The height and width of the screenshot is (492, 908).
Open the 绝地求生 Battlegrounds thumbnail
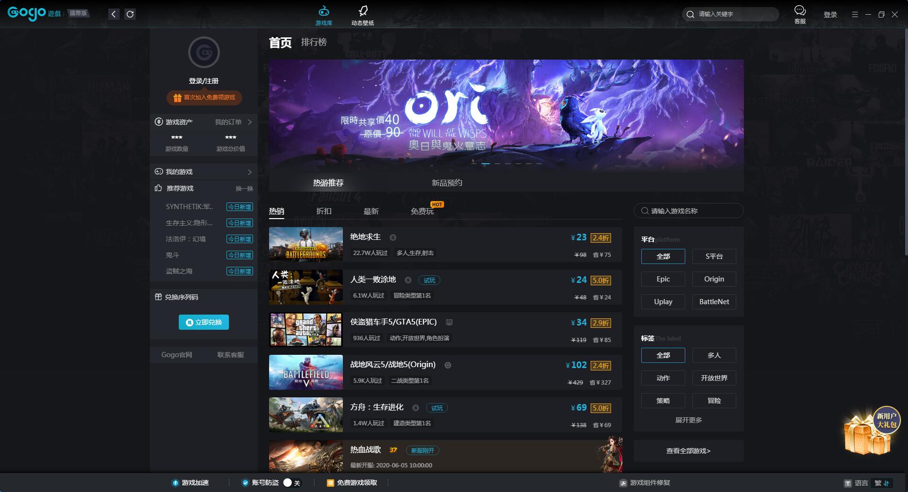[x=306, y=244]
